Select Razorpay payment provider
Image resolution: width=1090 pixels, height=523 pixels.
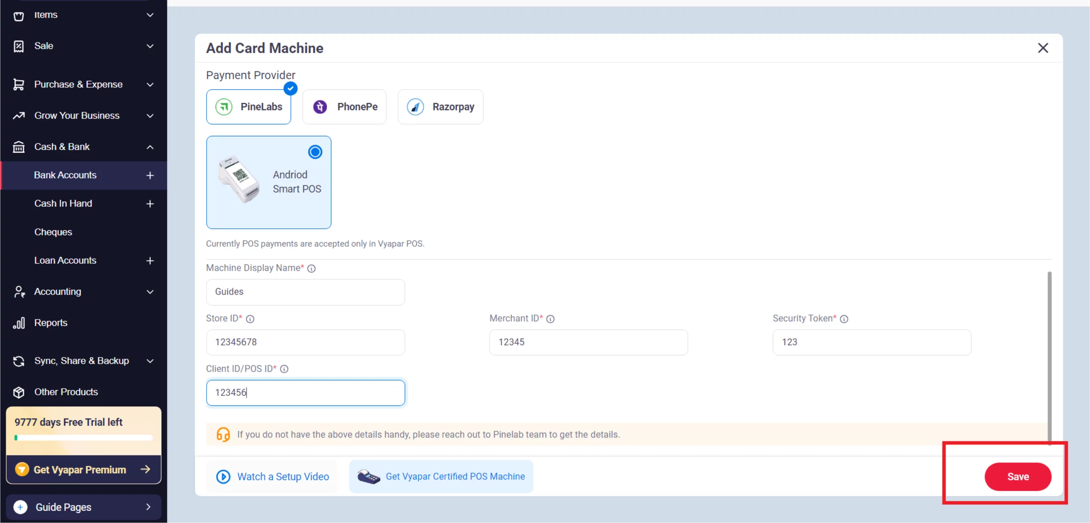(x=441, y=107)
